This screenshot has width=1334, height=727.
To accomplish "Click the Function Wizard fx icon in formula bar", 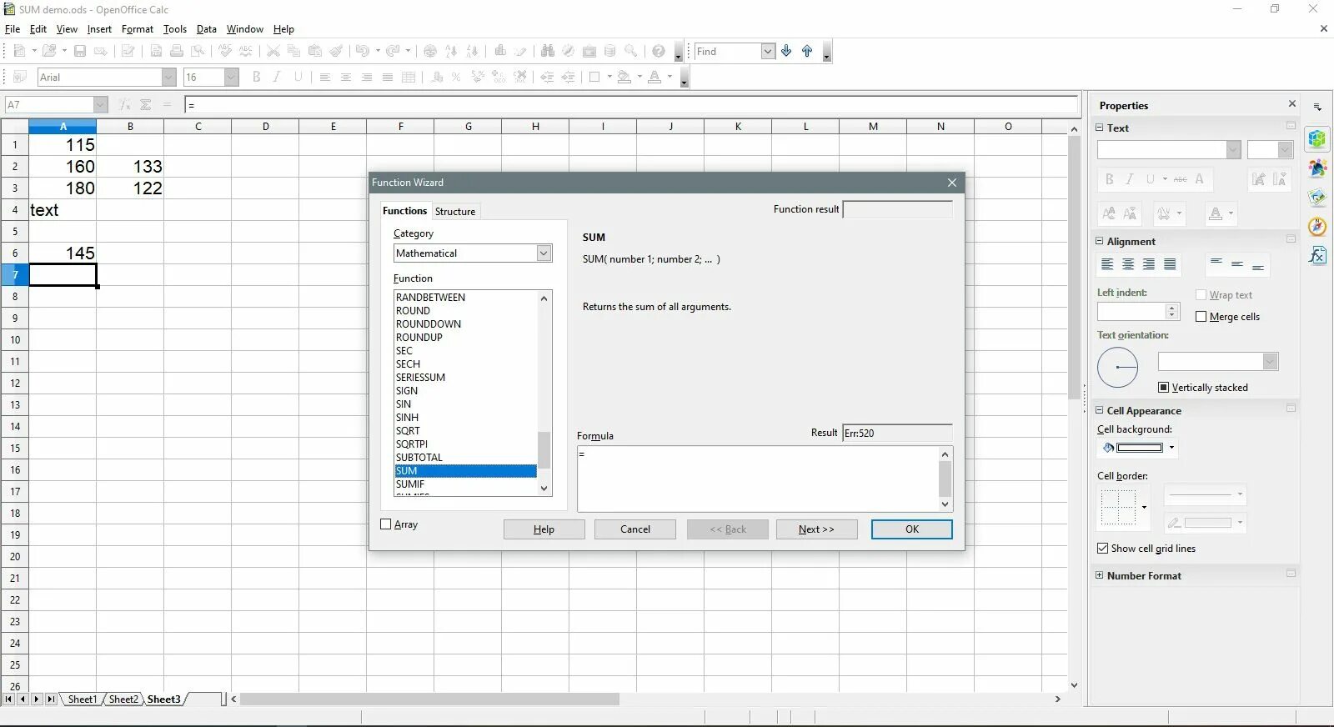I will pos(124,105).
